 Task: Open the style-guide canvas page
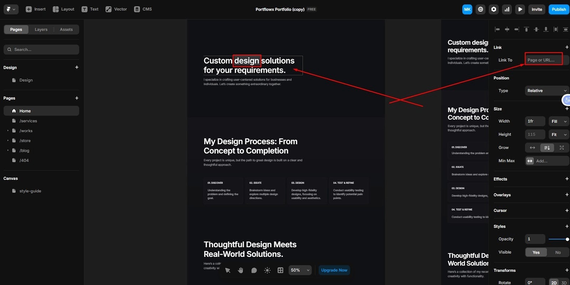[x=41, y=191]
